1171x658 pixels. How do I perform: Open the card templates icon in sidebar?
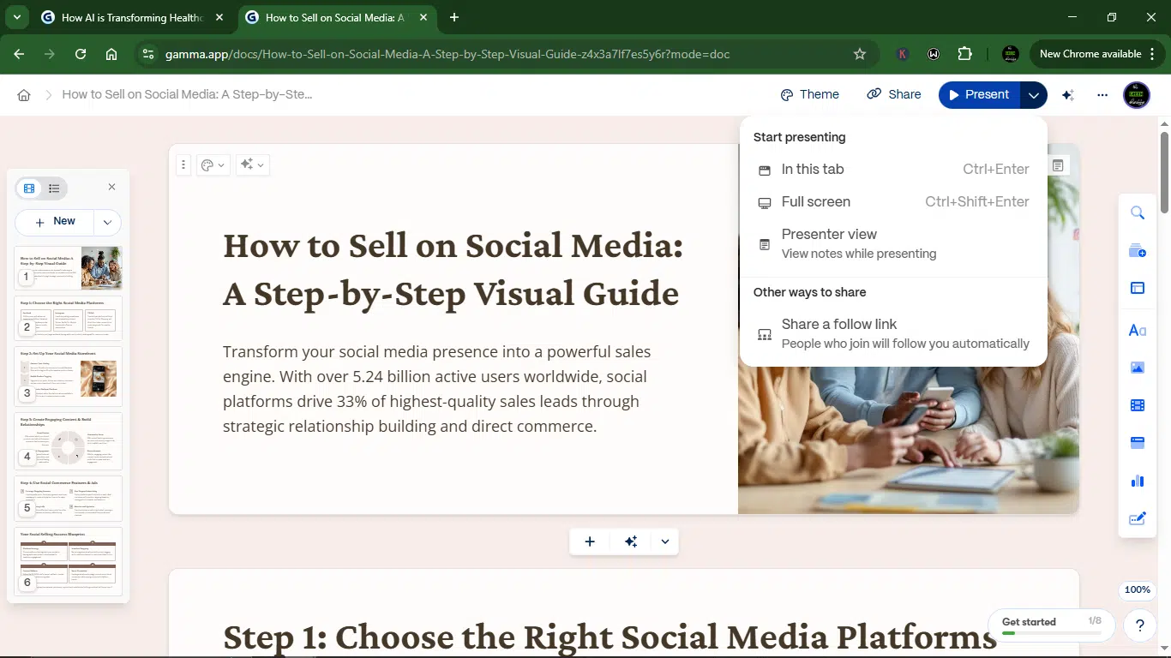click(x=1138, y=288)
